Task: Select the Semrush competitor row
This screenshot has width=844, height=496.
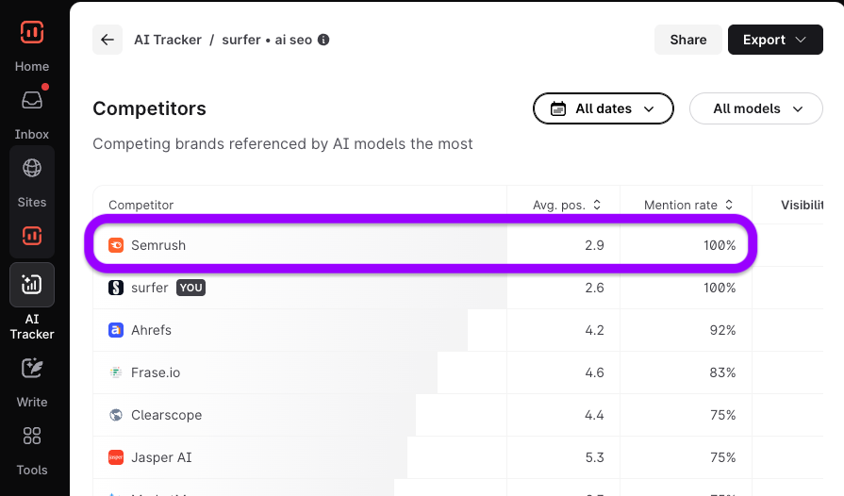Action: point(158,245)
